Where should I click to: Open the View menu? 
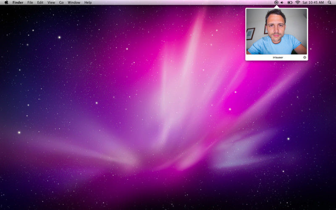coord(51,3)
